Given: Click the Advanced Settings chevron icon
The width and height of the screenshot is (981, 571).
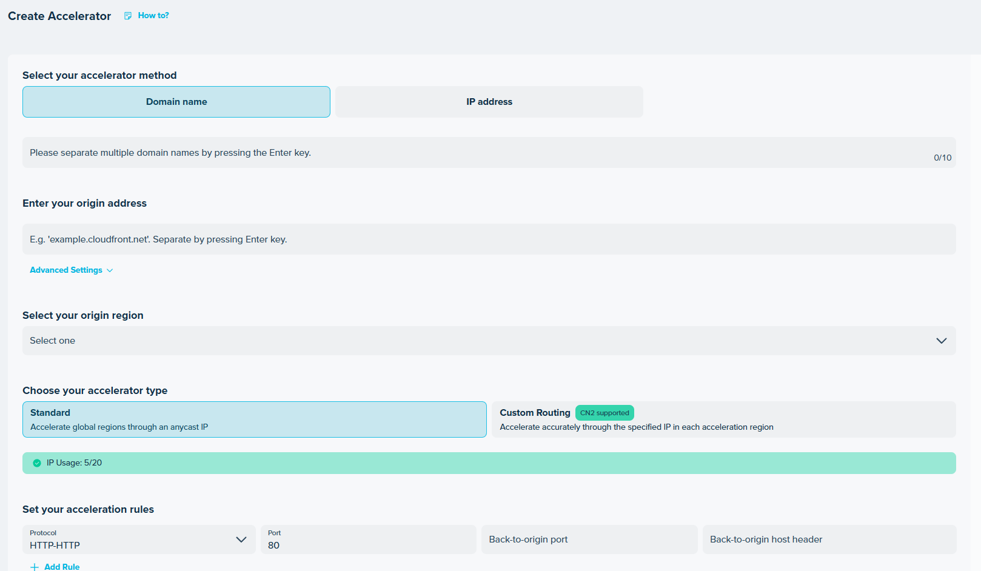Looking at the screenshot, I should [x=110, y=270].
